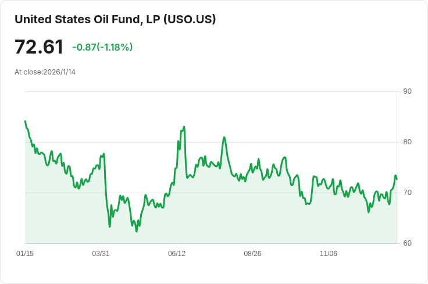Select the 06/12 date on x-axis

[177, 254]
